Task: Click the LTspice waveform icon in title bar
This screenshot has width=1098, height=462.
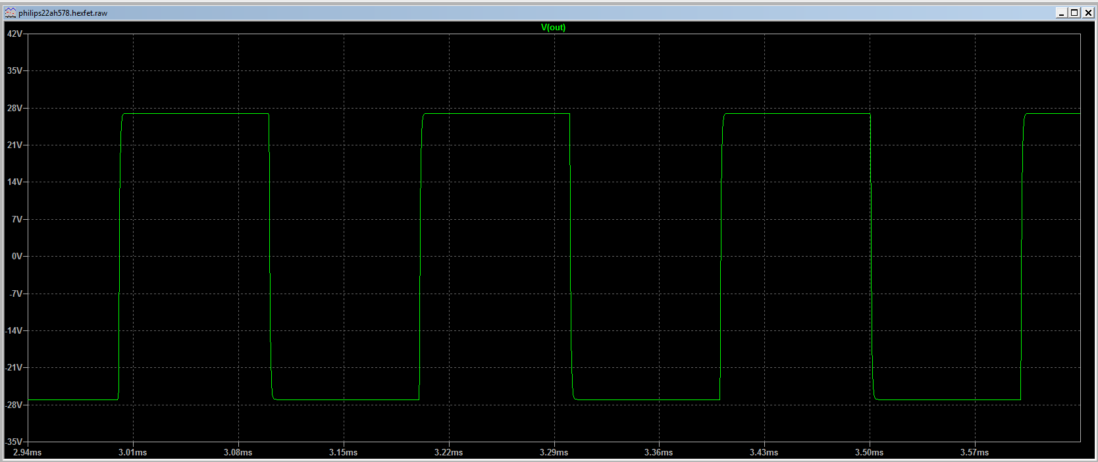Action: coord(11,13)
